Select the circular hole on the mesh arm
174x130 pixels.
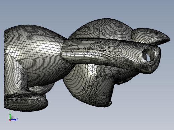pos(149,55)
